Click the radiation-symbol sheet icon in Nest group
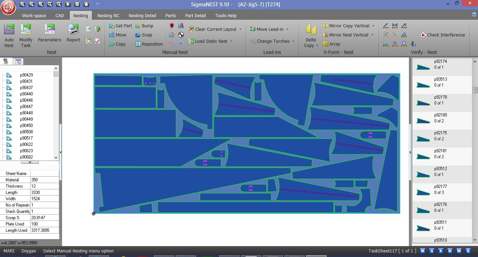This screenshot has width=478, height=257. click(x=97, y=29)
